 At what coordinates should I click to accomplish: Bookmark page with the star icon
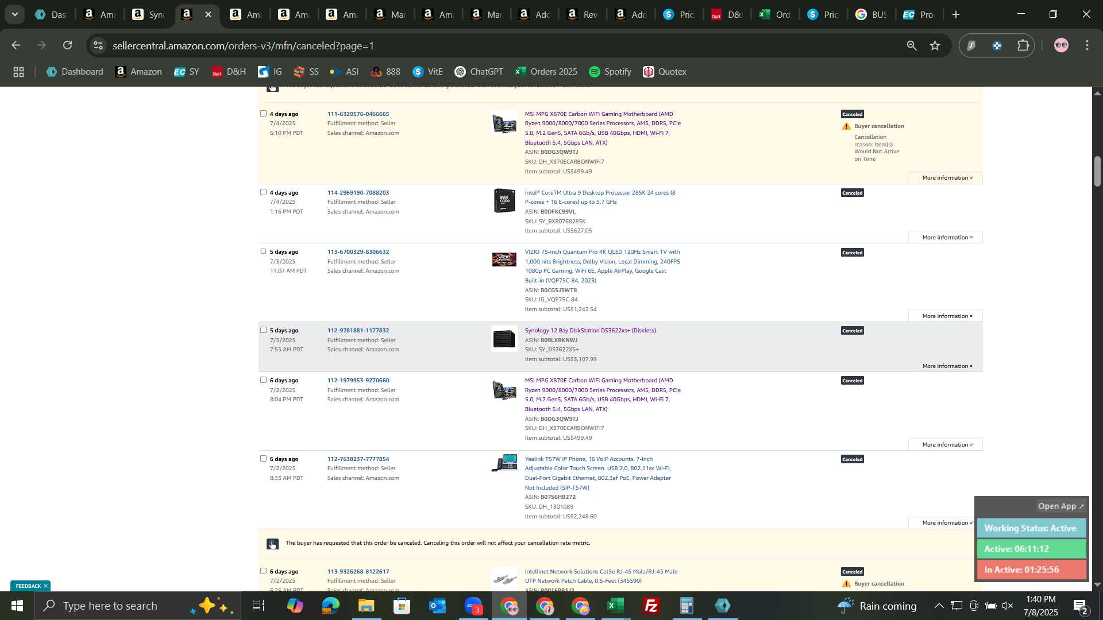[935, 45]
